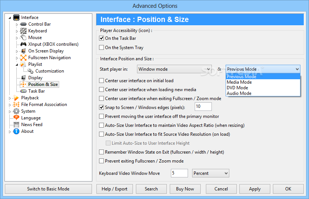The height and width of the screenshot is (199, 309).
Task: Click the Playlist icon in tree
Action: (23, 64)
